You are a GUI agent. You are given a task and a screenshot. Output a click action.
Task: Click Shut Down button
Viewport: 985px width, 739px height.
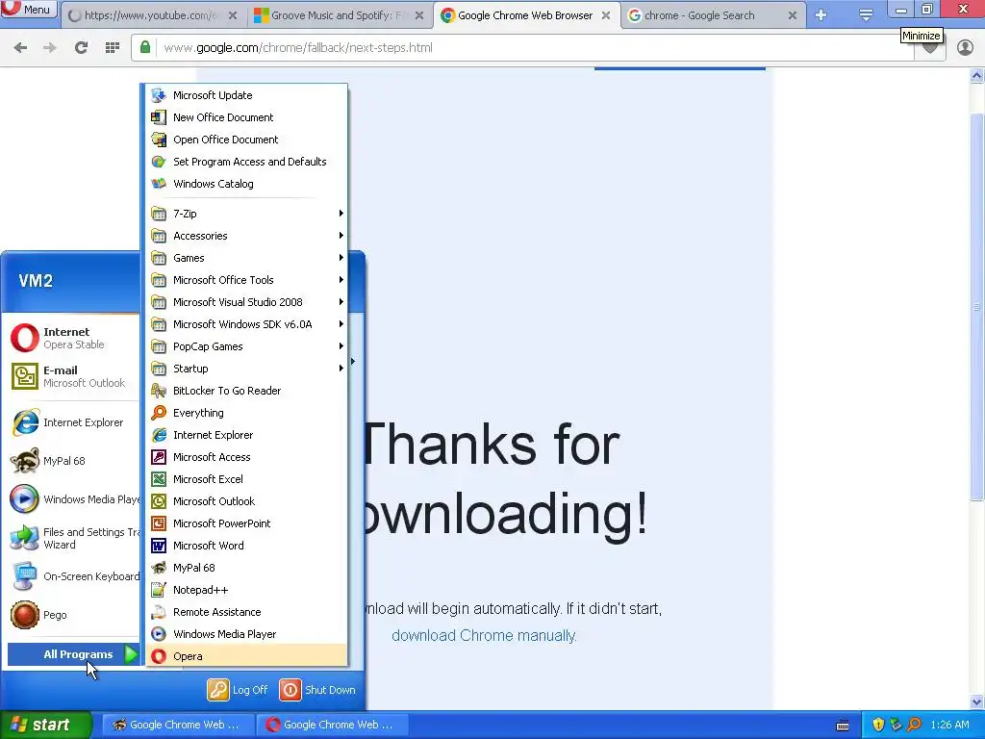(317, 690)
